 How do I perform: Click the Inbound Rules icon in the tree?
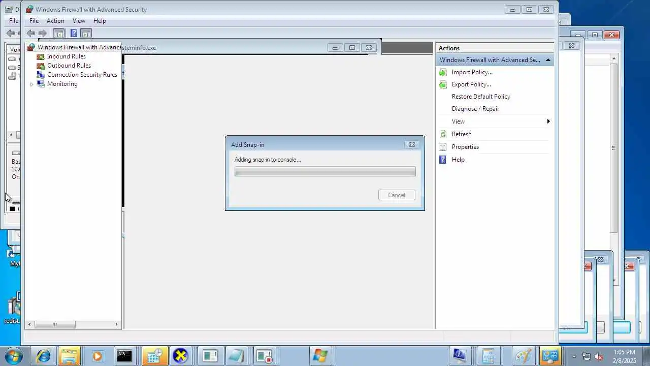pos(41,56)
